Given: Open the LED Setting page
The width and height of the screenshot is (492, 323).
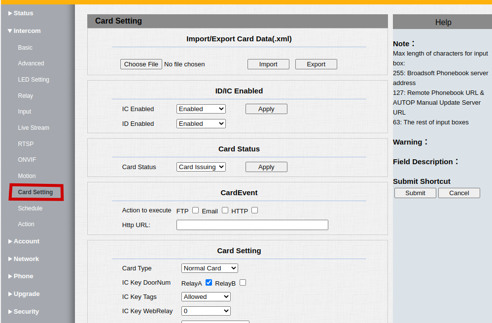Looking at the screenshot, I should 34,80.
